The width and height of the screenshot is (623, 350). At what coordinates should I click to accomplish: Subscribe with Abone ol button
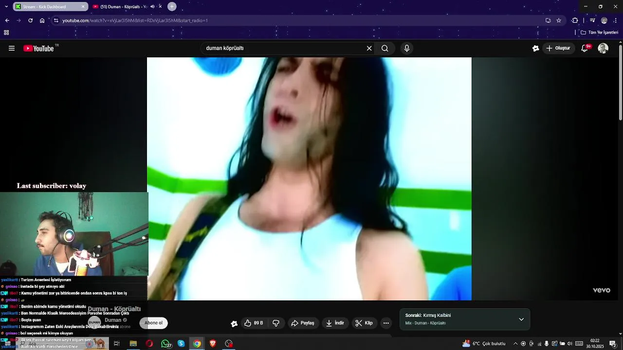[x=153, y=323]
